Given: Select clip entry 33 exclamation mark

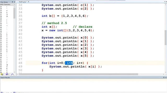Looking at the screenshot, I should 7,7.
